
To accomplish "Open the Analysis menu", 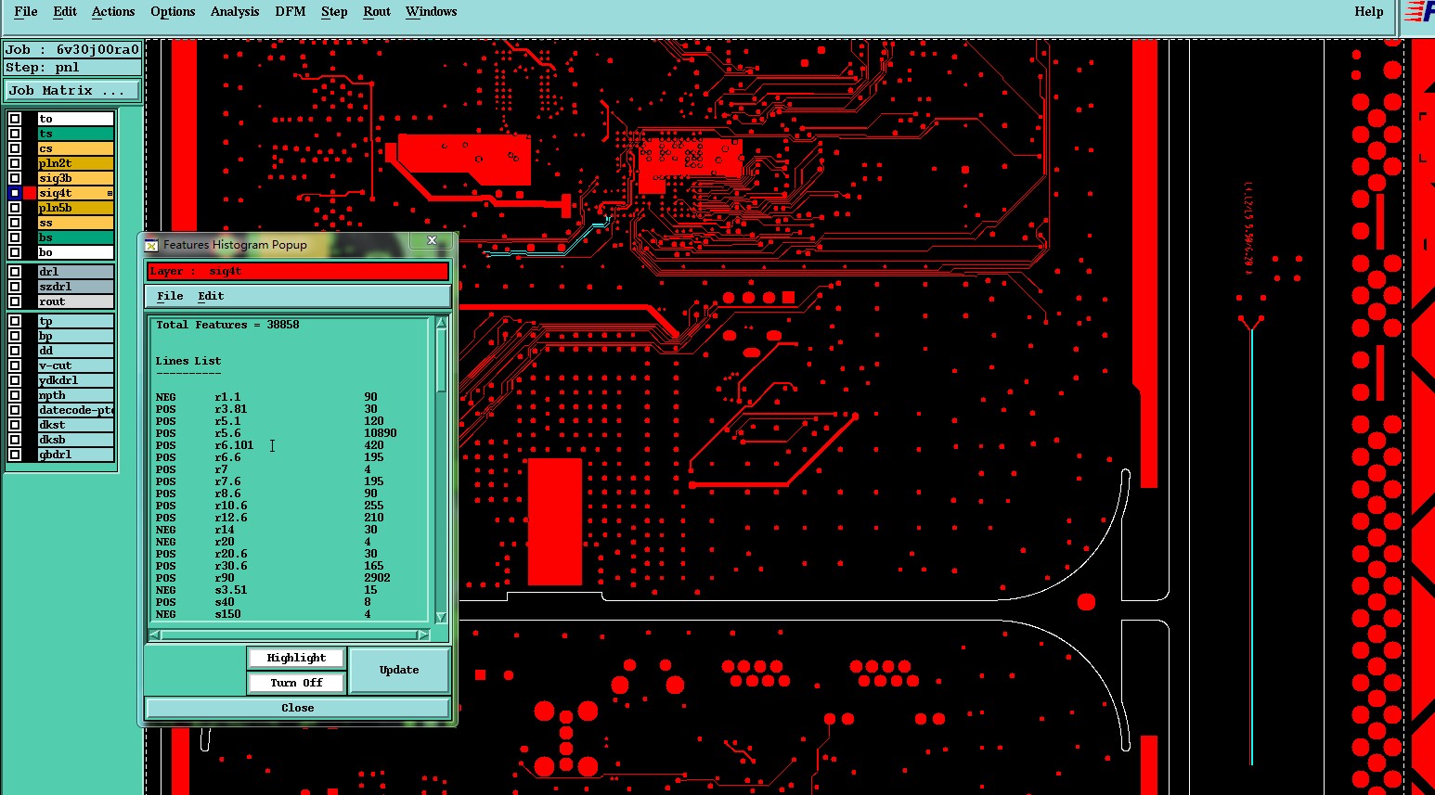I will (x=235, y=12).
